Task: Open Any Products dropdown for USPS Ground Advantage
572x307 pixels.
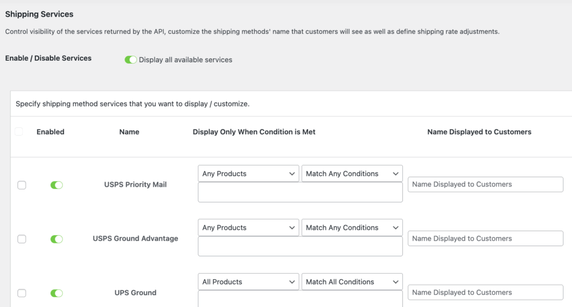Action: coord(249,228)
